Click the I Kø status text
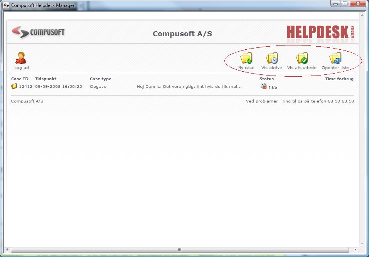 (x=273, y=88)
